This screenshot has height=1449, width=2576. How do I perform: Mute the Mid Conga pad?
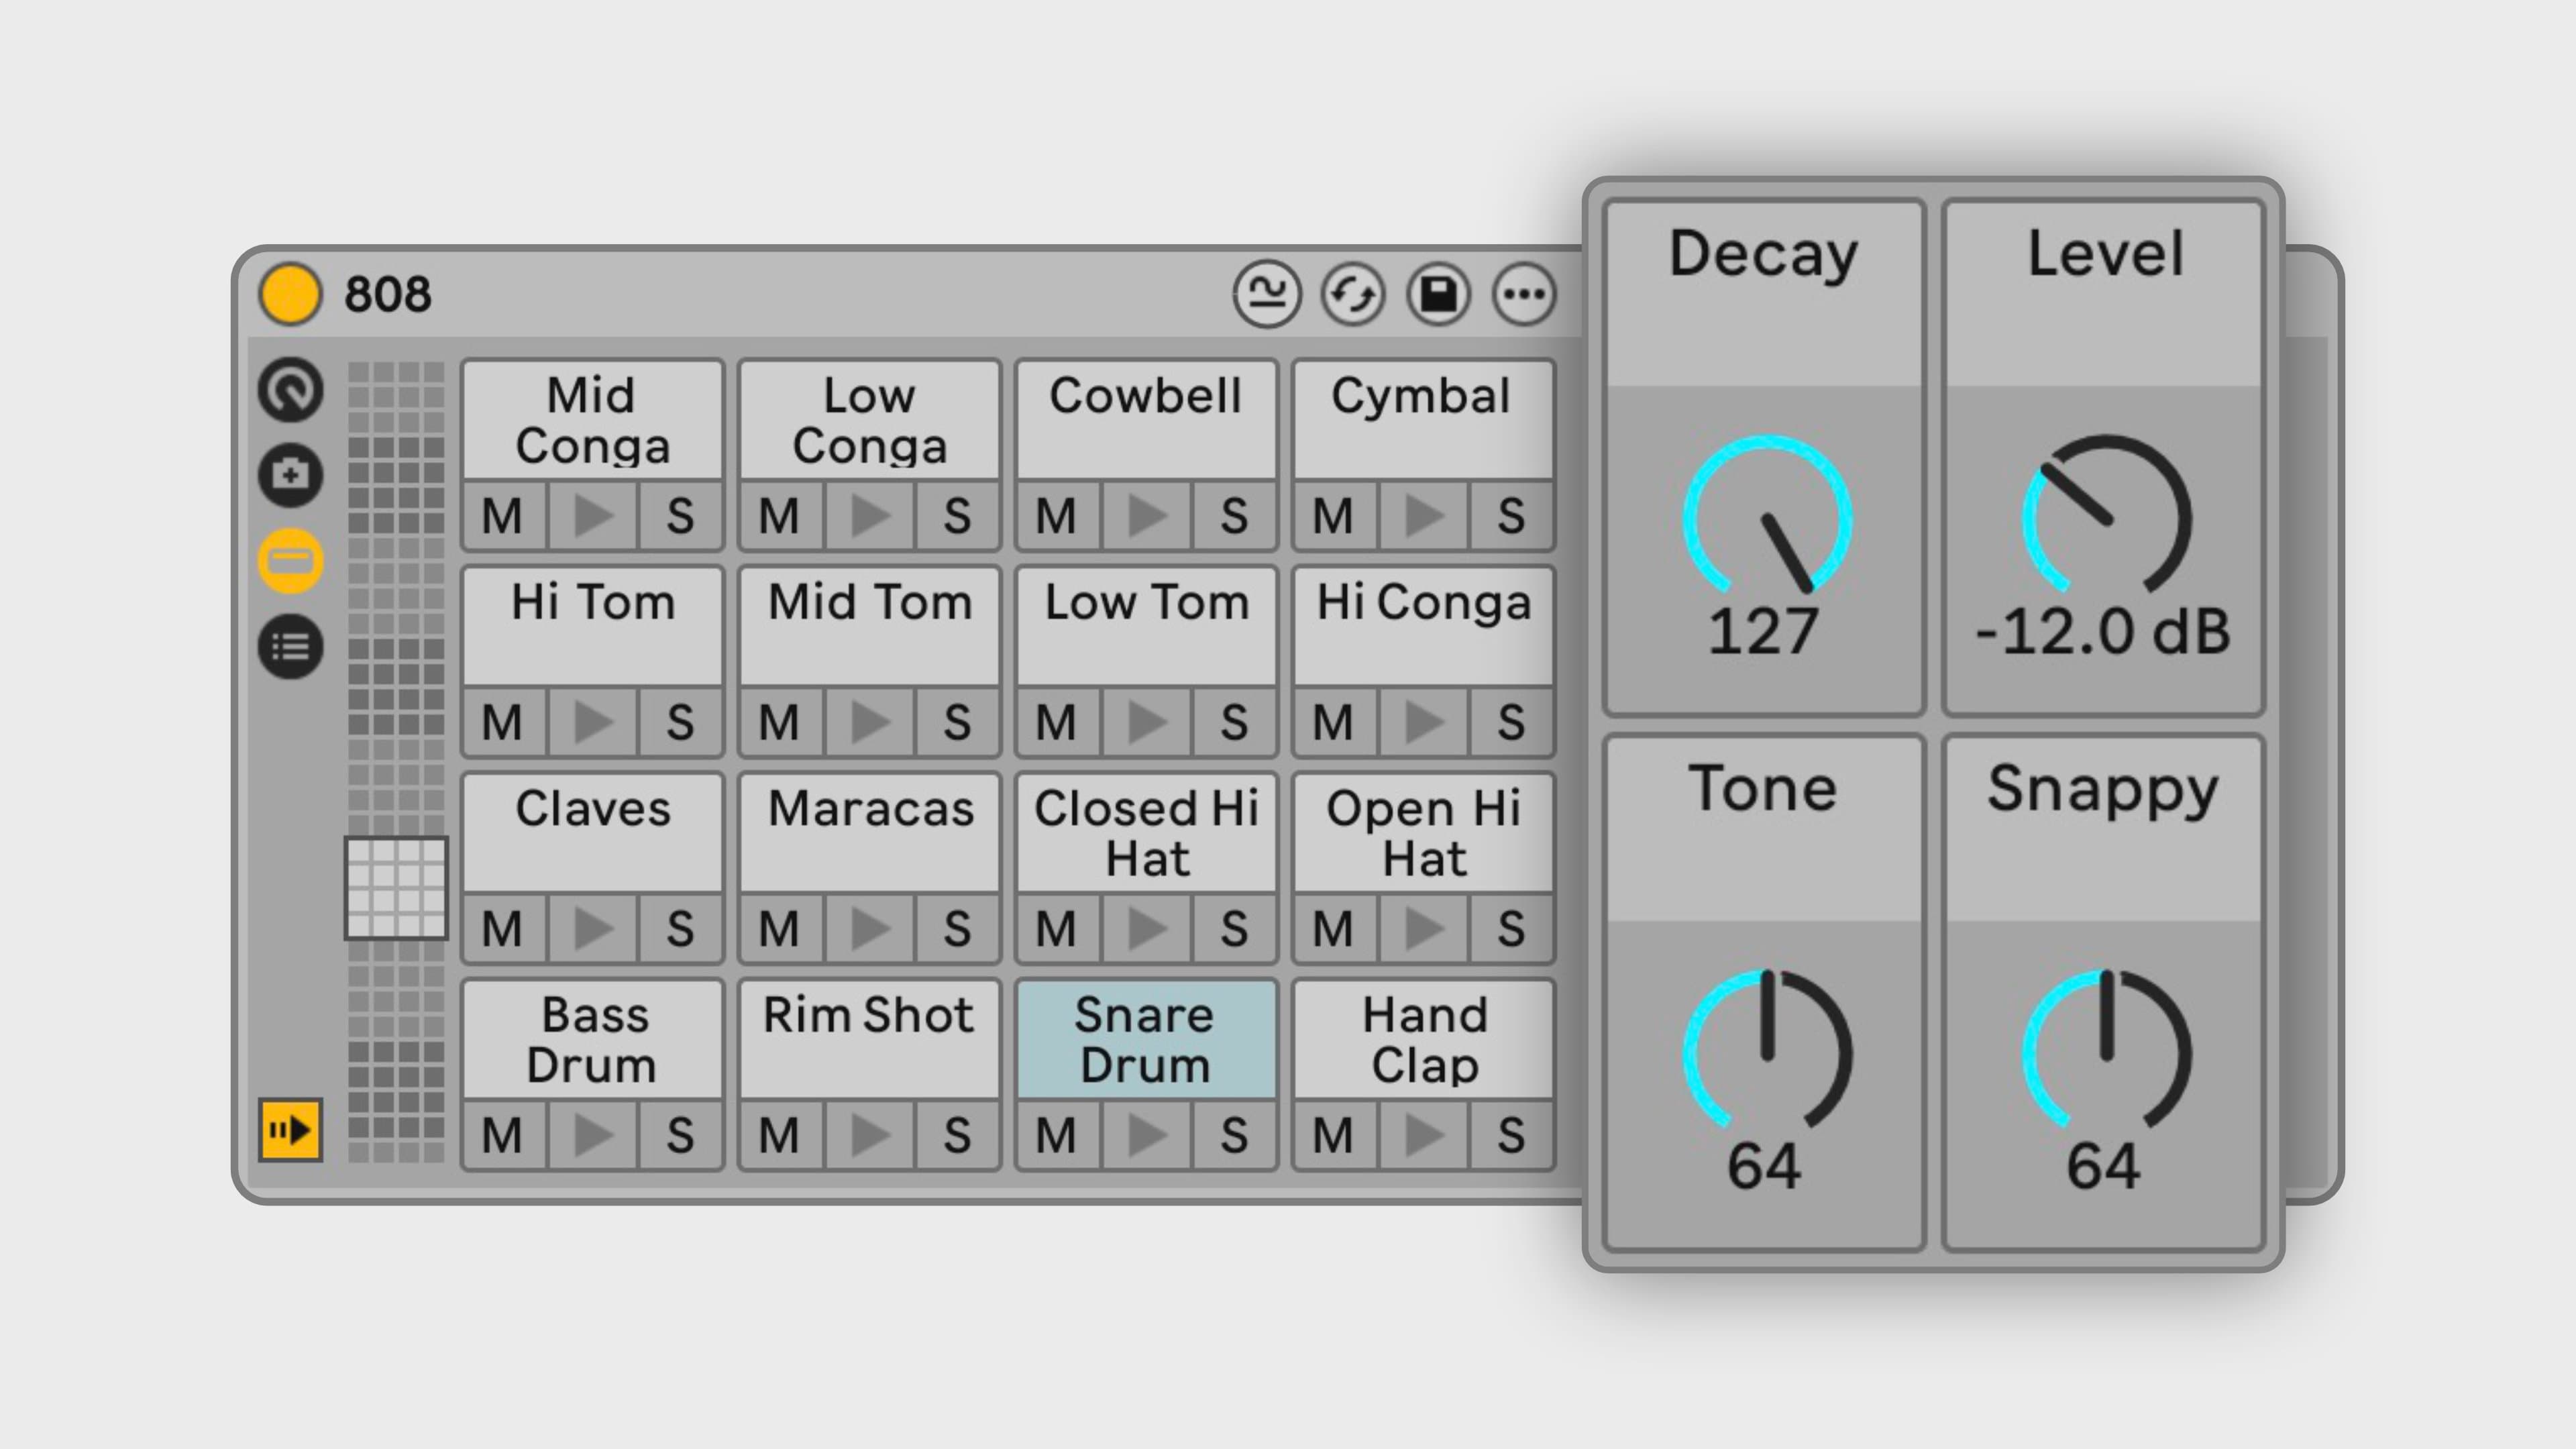click(x=504, y=516)
